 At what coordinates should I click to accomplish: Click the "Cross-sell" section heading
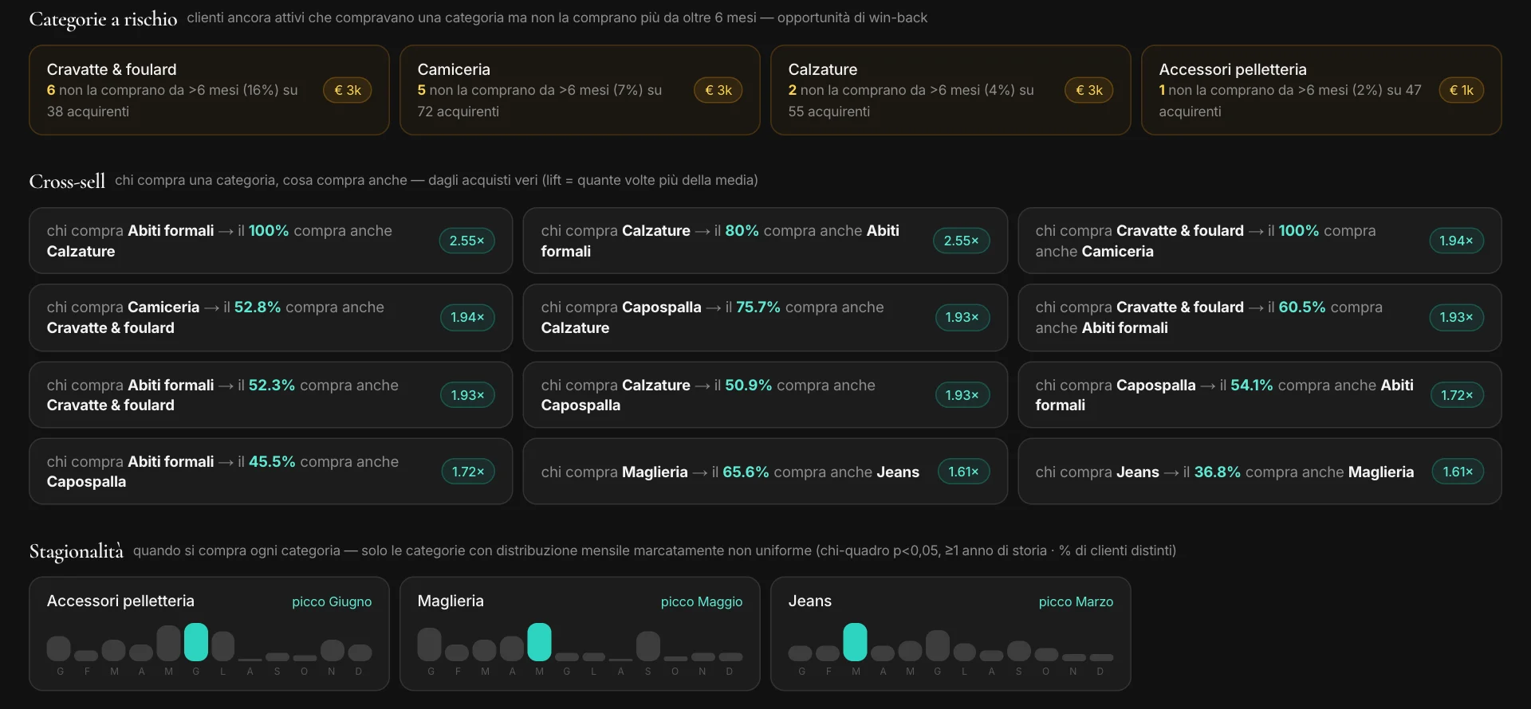pos(67,181)
